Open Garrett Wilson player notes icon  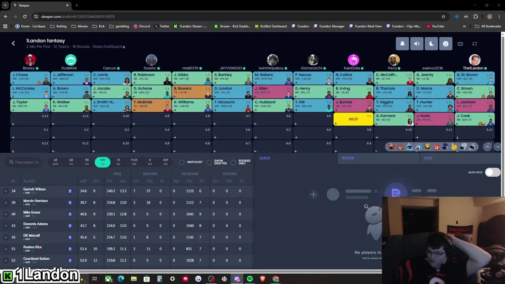pyautogui.click(x=70, y=191)
